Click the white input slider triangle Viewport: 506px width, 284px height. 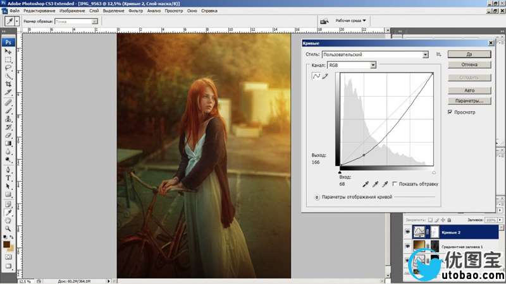click(x=434, y=172)
